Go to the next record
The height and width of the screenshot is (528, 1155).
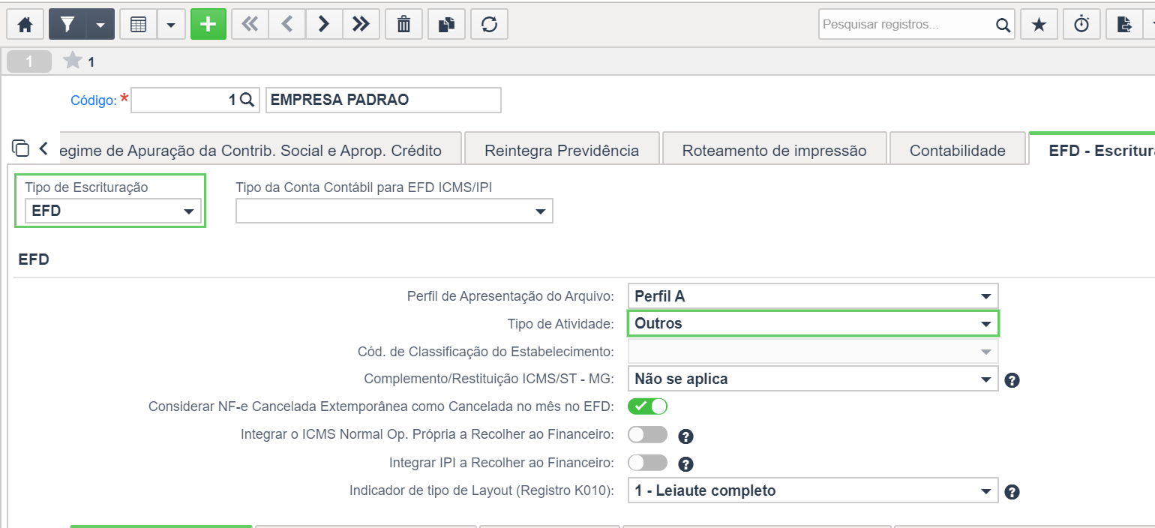click(x=324, y=25)
